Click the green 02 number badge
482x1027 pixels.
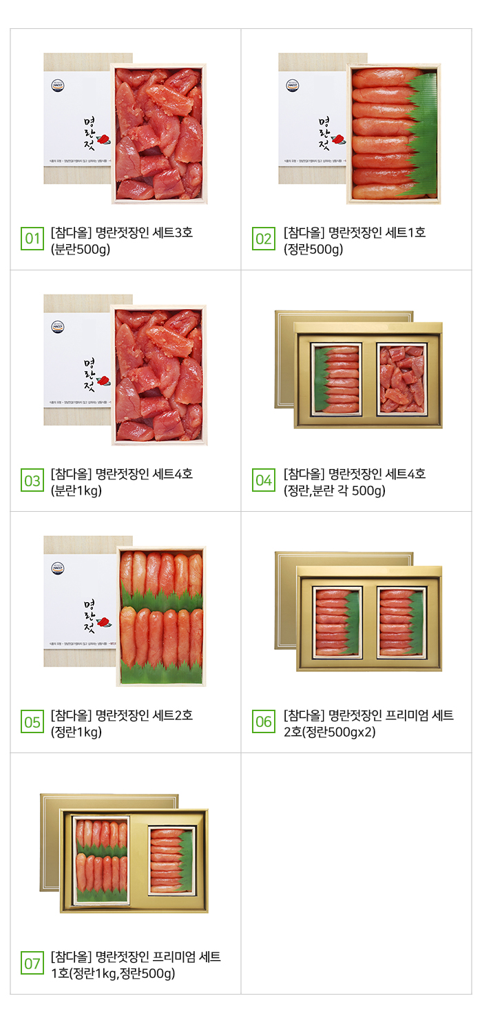pyautogui.click(x=264, y=239)
